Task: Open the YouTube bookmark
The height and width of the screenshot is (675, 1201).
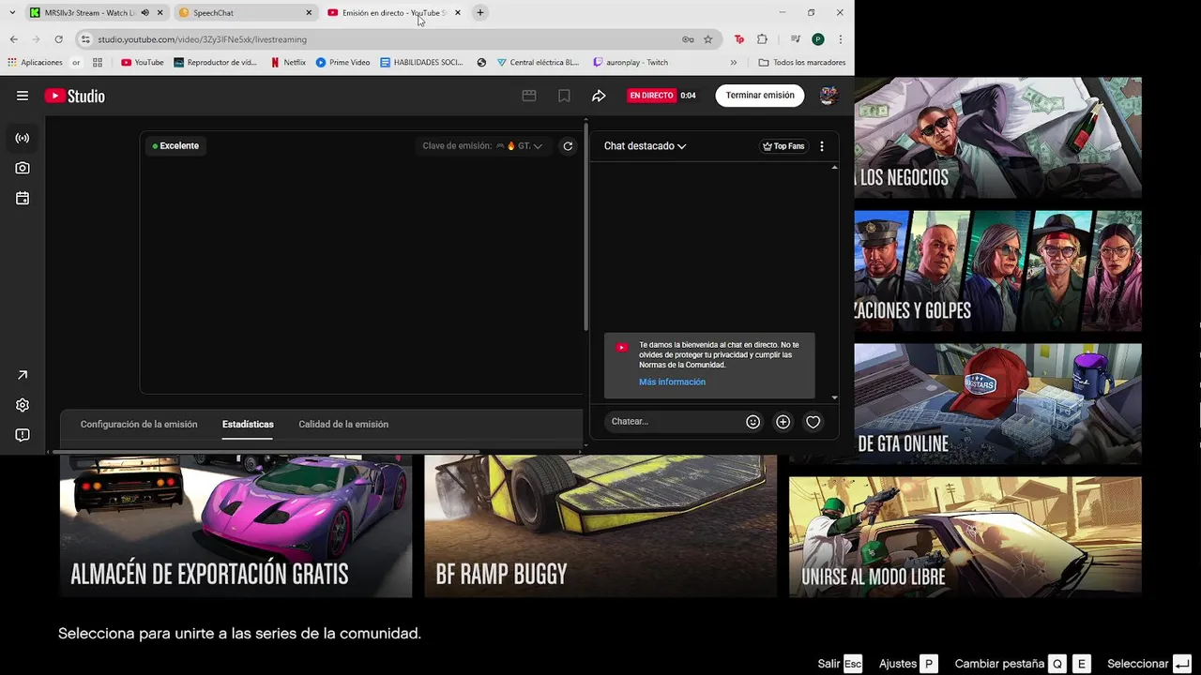Action: point(143,63)
